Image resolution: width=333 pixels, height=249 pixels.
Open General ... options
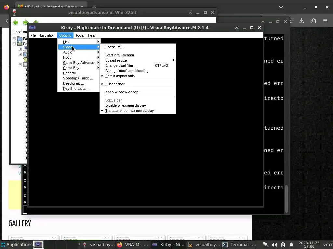(79, 73)
